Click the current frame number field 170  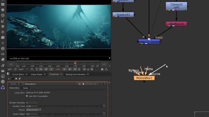click(58, 69)
